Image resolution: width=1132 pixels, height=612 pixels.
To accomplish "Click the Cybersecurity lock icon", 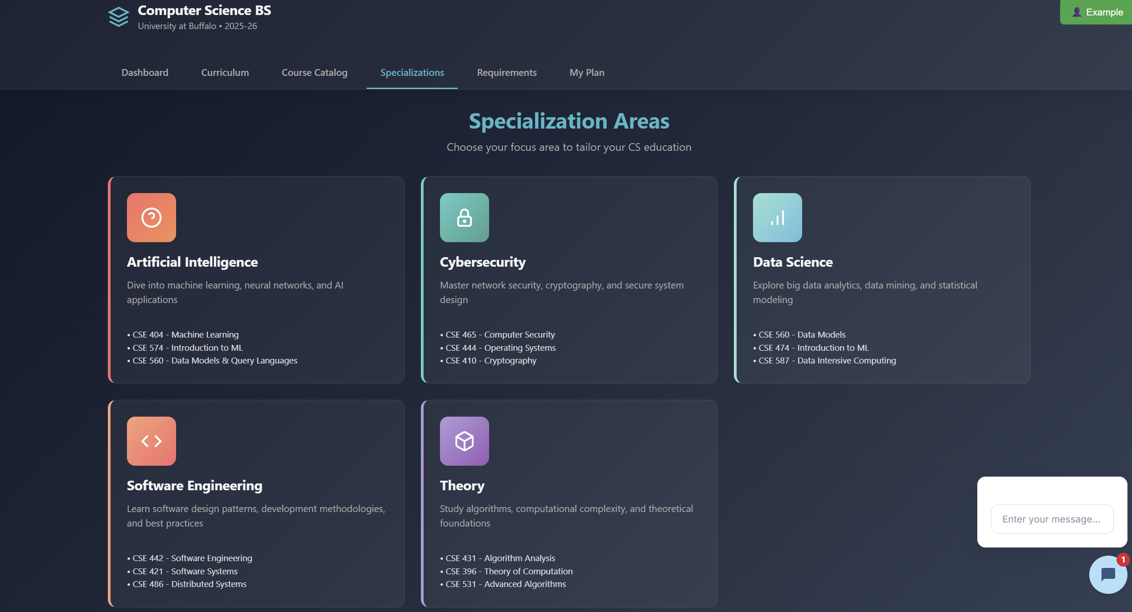I will pos(464,218).
